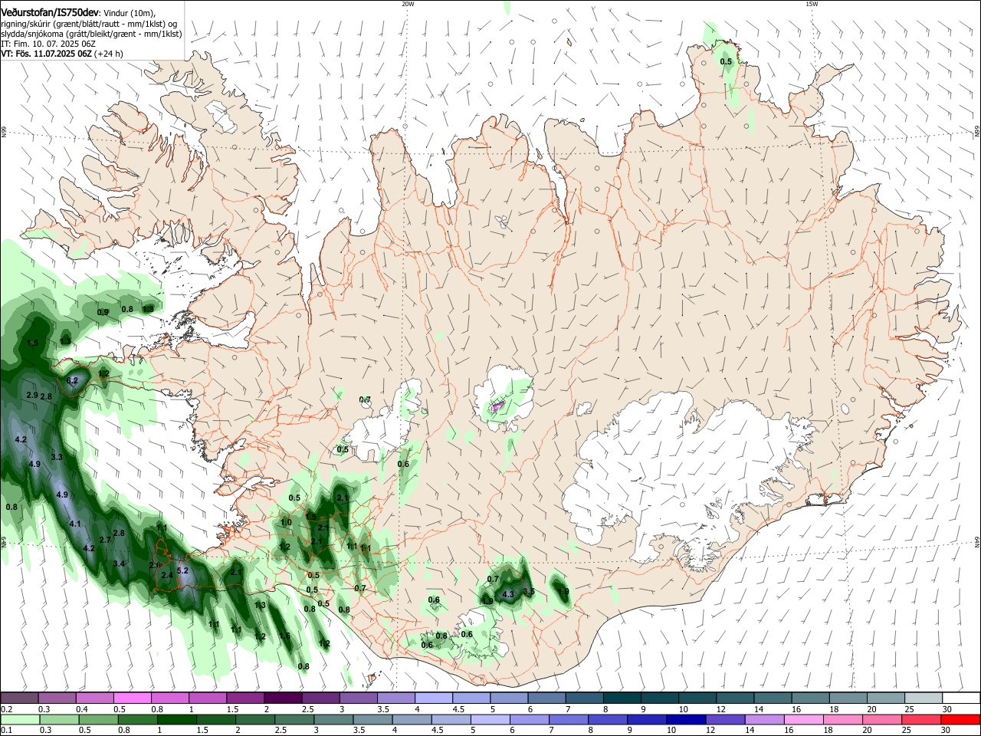The image size is (981, 736).
Task: Pick the pale grey swatch between 25 and 30 on the upper scale
Action: tap(924, 698)
